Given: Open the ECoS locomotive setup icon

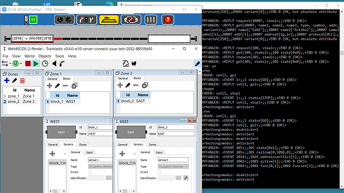Looking at the screenshot, I should coord(131,20).
